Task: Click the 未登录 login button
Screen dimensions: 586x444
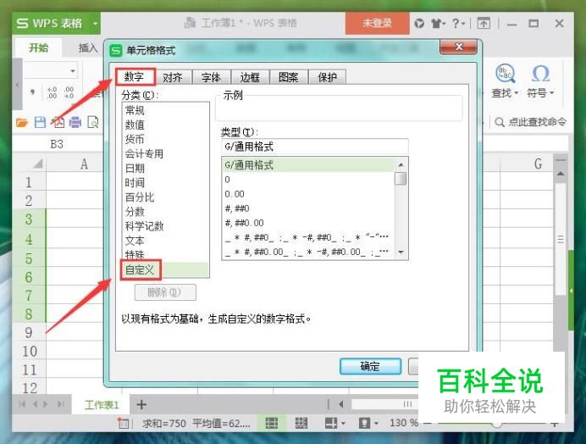Action: (x=378, y=23)
